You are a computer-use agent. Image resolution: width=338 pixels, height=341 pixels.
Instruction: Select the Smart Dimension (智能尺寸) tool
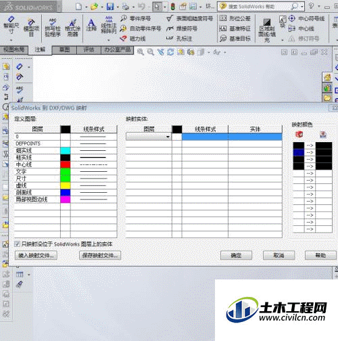11,25
